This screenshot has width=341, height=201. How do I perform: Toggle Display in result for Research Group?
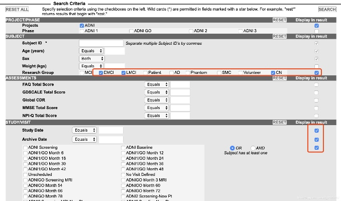pyautogui.click(x=316, y=73)
